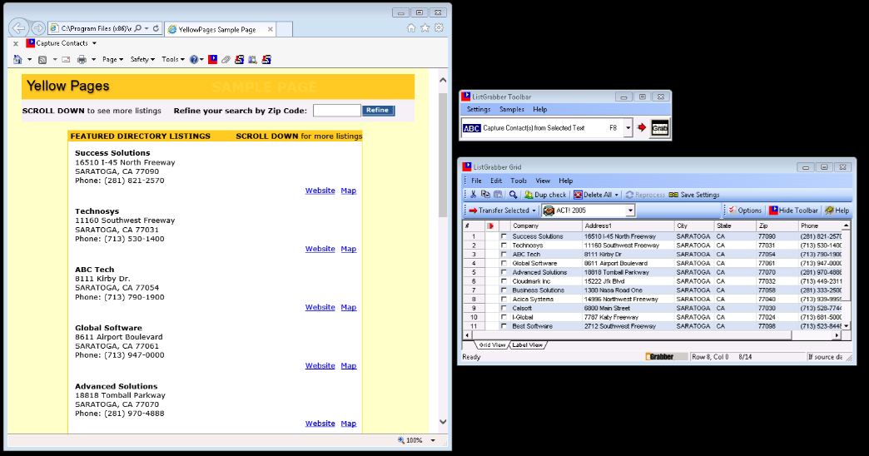Image resolution: width=869 pixels, height=456 pixels.
Task: Open the Print dropdown arrow in the IE toolbar
Action: 93,59
